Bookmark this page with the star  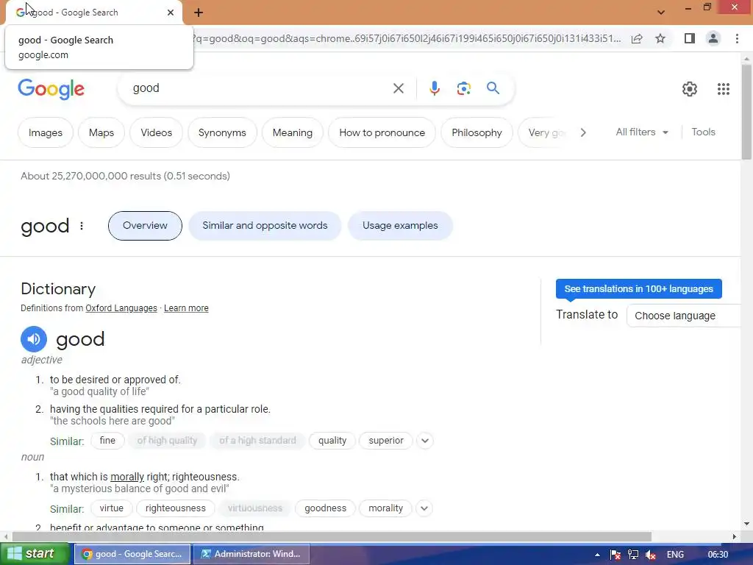pos(660,38)
